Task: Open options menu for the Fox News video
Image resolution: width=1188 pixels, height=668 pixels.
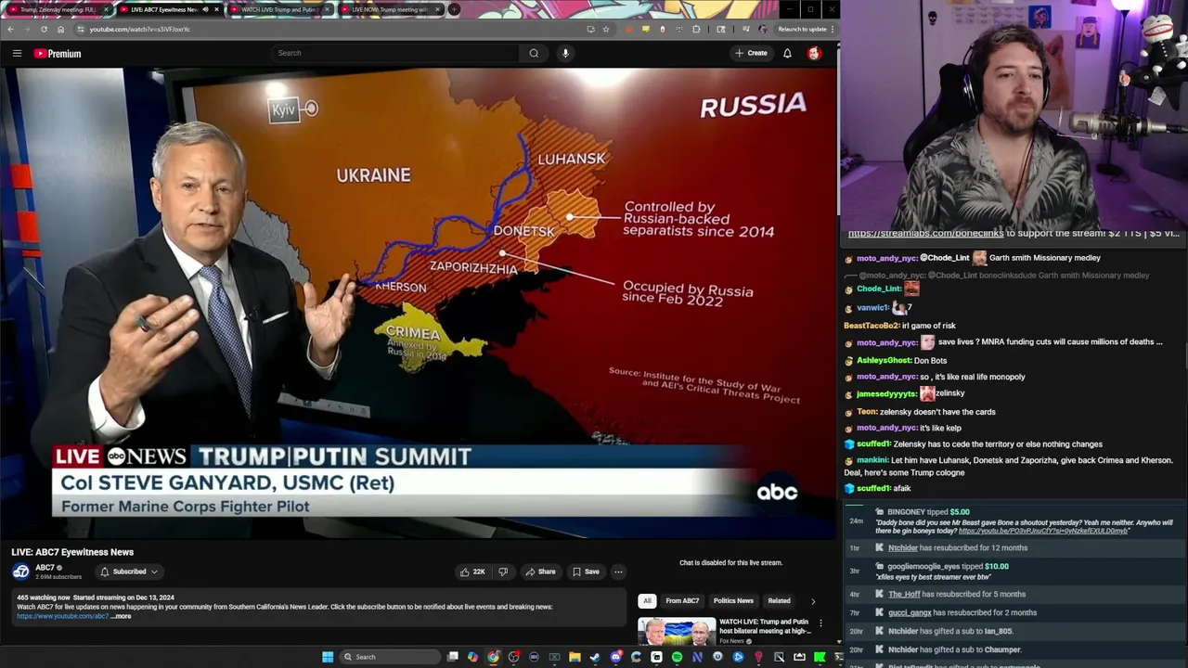Action: click(x=820, y=623)
